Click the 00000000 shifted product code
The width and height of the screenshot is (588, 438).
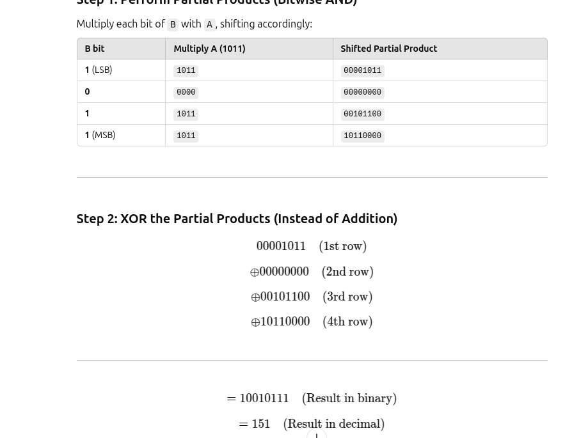362,92
